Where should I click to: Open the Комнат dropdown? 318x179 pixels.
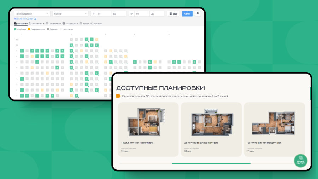(70, 13)
